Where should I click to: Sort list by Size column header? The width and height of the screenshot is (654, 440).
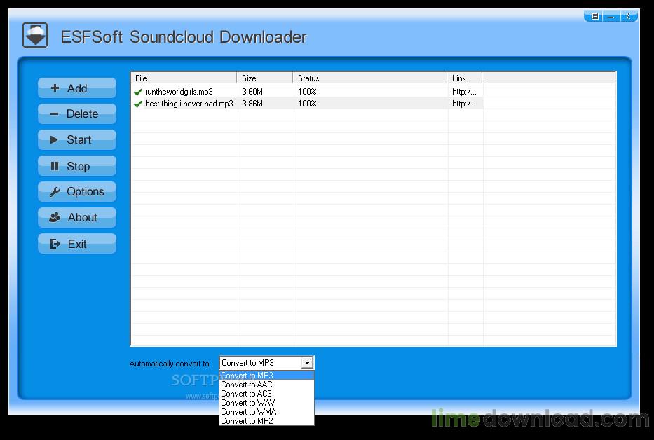click(x=265, y=78)
